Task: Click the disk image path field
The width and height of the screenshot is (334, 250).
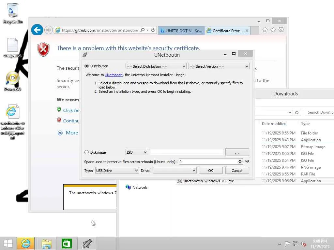Action: tap(186, 152)
